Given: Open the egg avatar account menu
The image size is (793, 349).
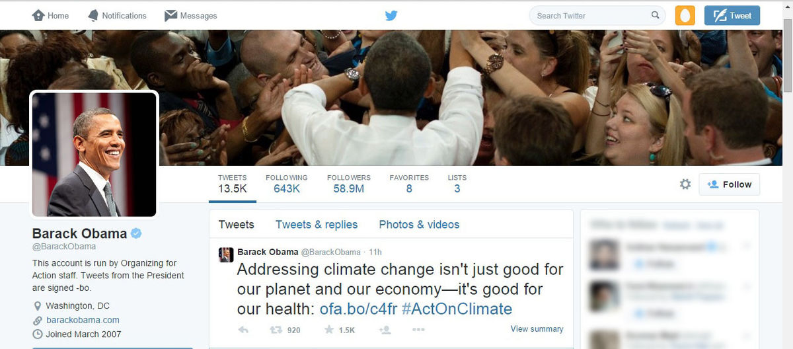Looking at the screenshot, I should (x=685, y=15).
